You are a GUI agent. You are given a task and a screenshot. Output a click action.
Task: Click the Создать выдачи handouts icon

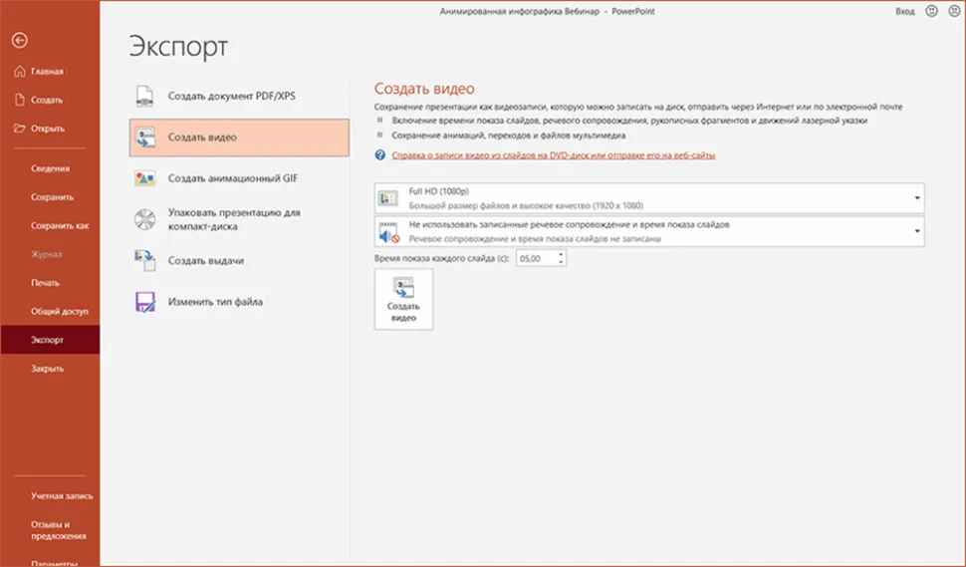coord(145,261)
